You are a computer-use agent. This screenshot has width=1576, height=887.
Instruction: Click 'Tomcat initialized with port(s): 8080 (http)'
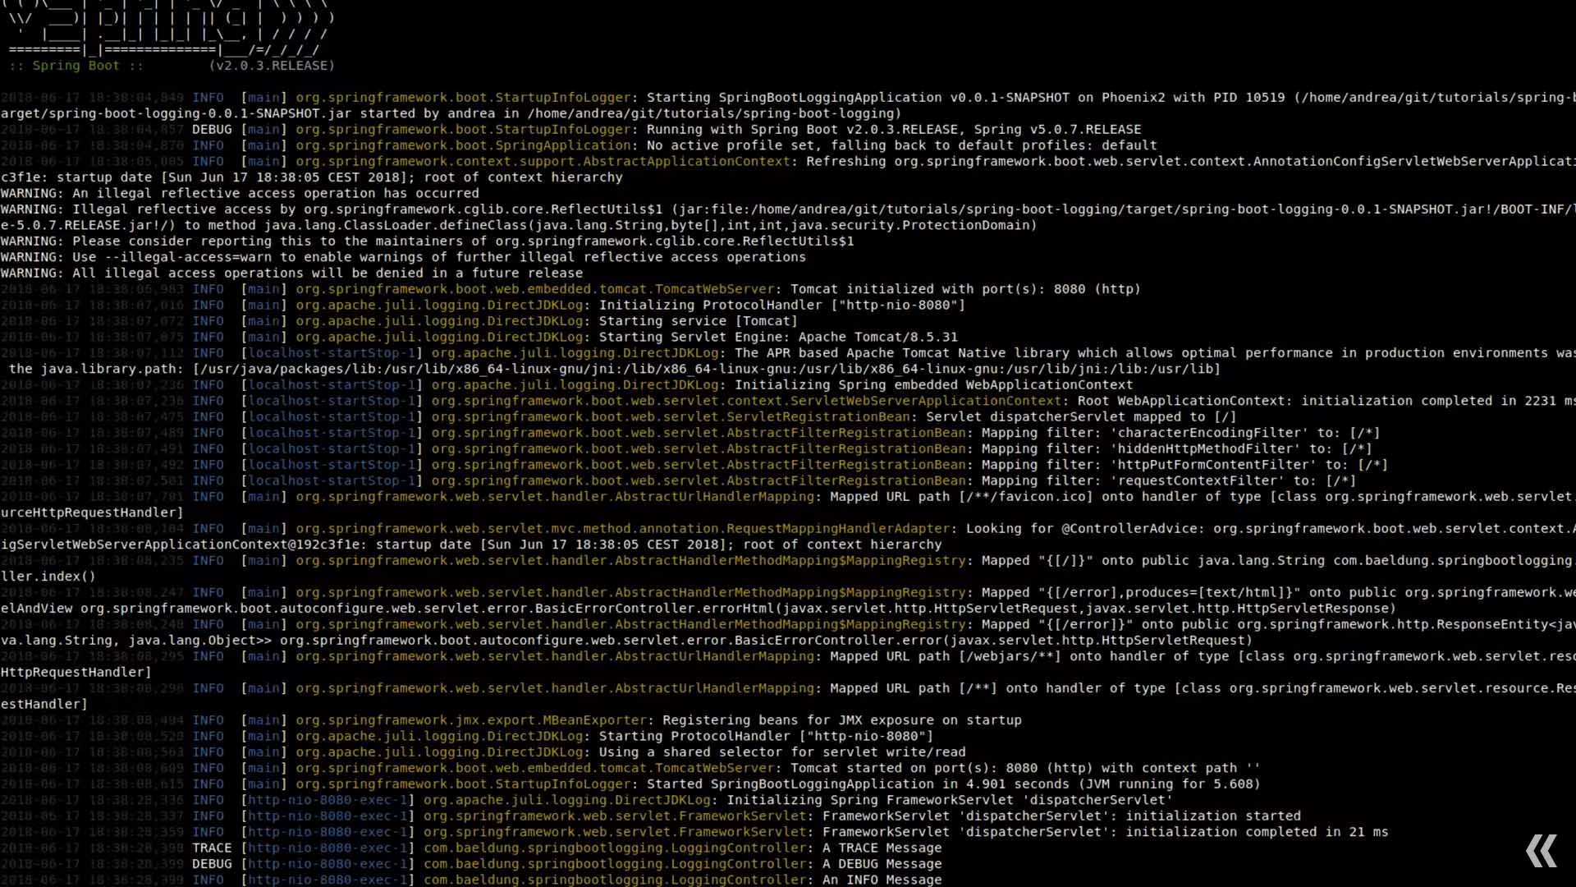(x=965, y=289)
